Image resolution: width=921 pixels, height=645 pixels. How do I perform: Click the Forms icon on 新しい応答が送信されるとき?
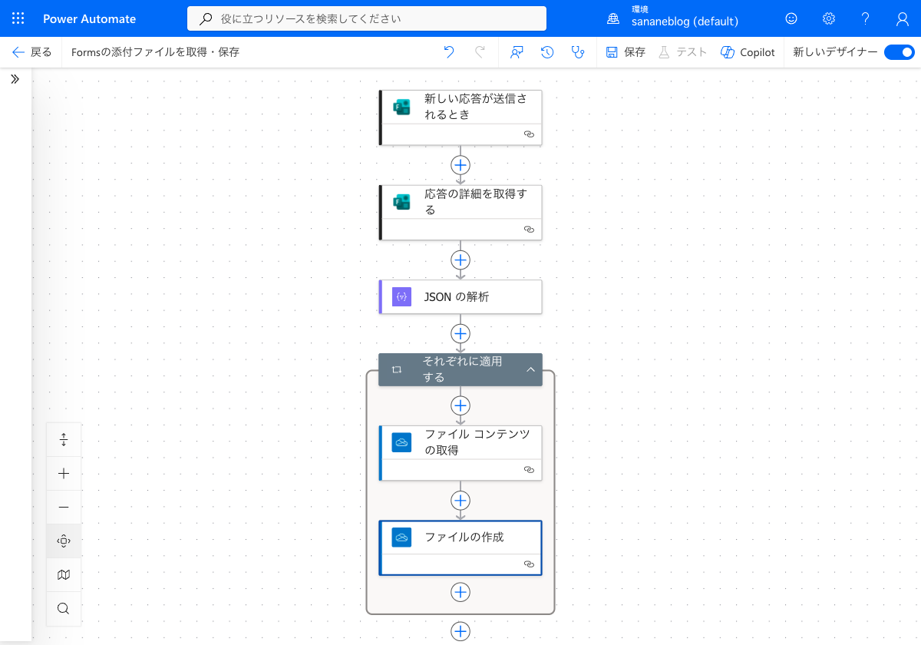pos(401,107)
